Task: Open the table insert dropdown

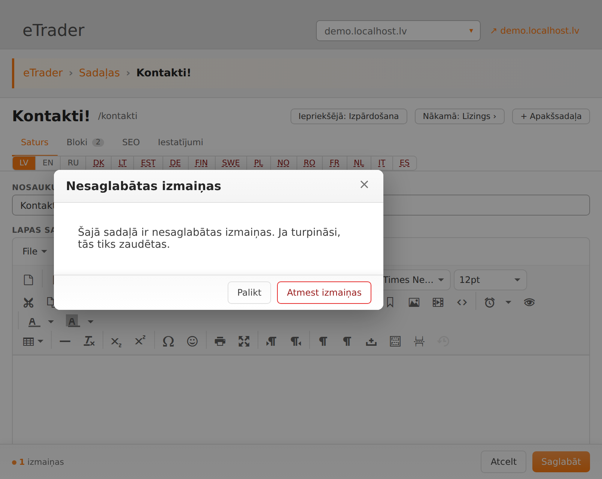Action: point(33,341)
